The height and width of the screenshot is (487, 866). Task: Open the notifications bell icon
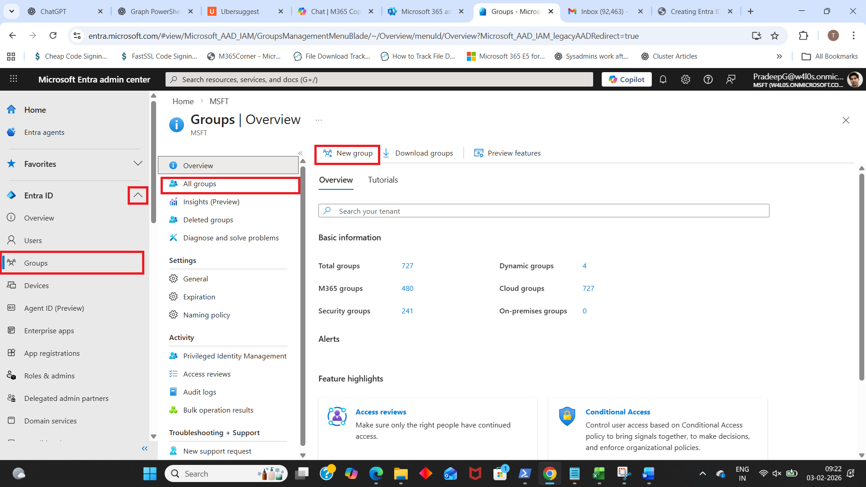coord(663,79)
